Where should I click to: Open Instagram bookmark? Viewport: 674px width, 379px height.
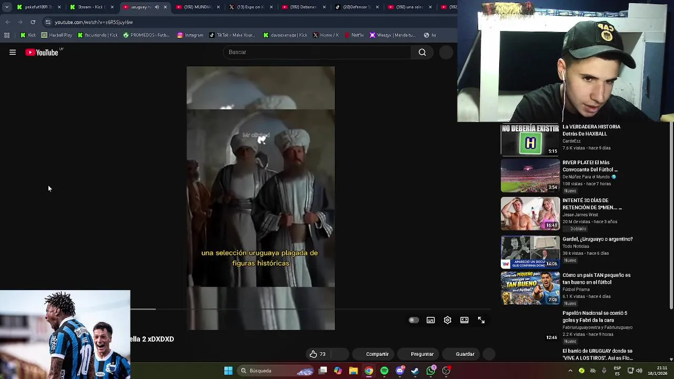pyautogui.click(x=190, y=35)
